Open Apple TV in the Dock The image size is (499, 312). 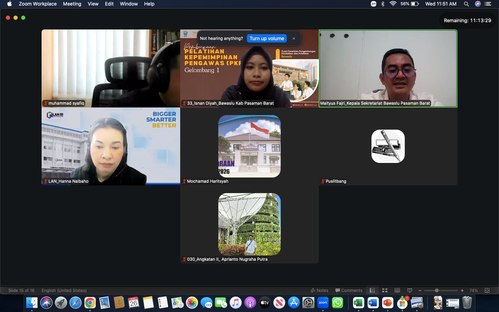(265, 303)
